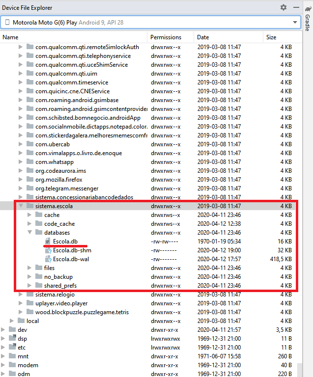Click the etc symlink folder icon
This screenshot has width=313, height=377.
tap(12, 347)
